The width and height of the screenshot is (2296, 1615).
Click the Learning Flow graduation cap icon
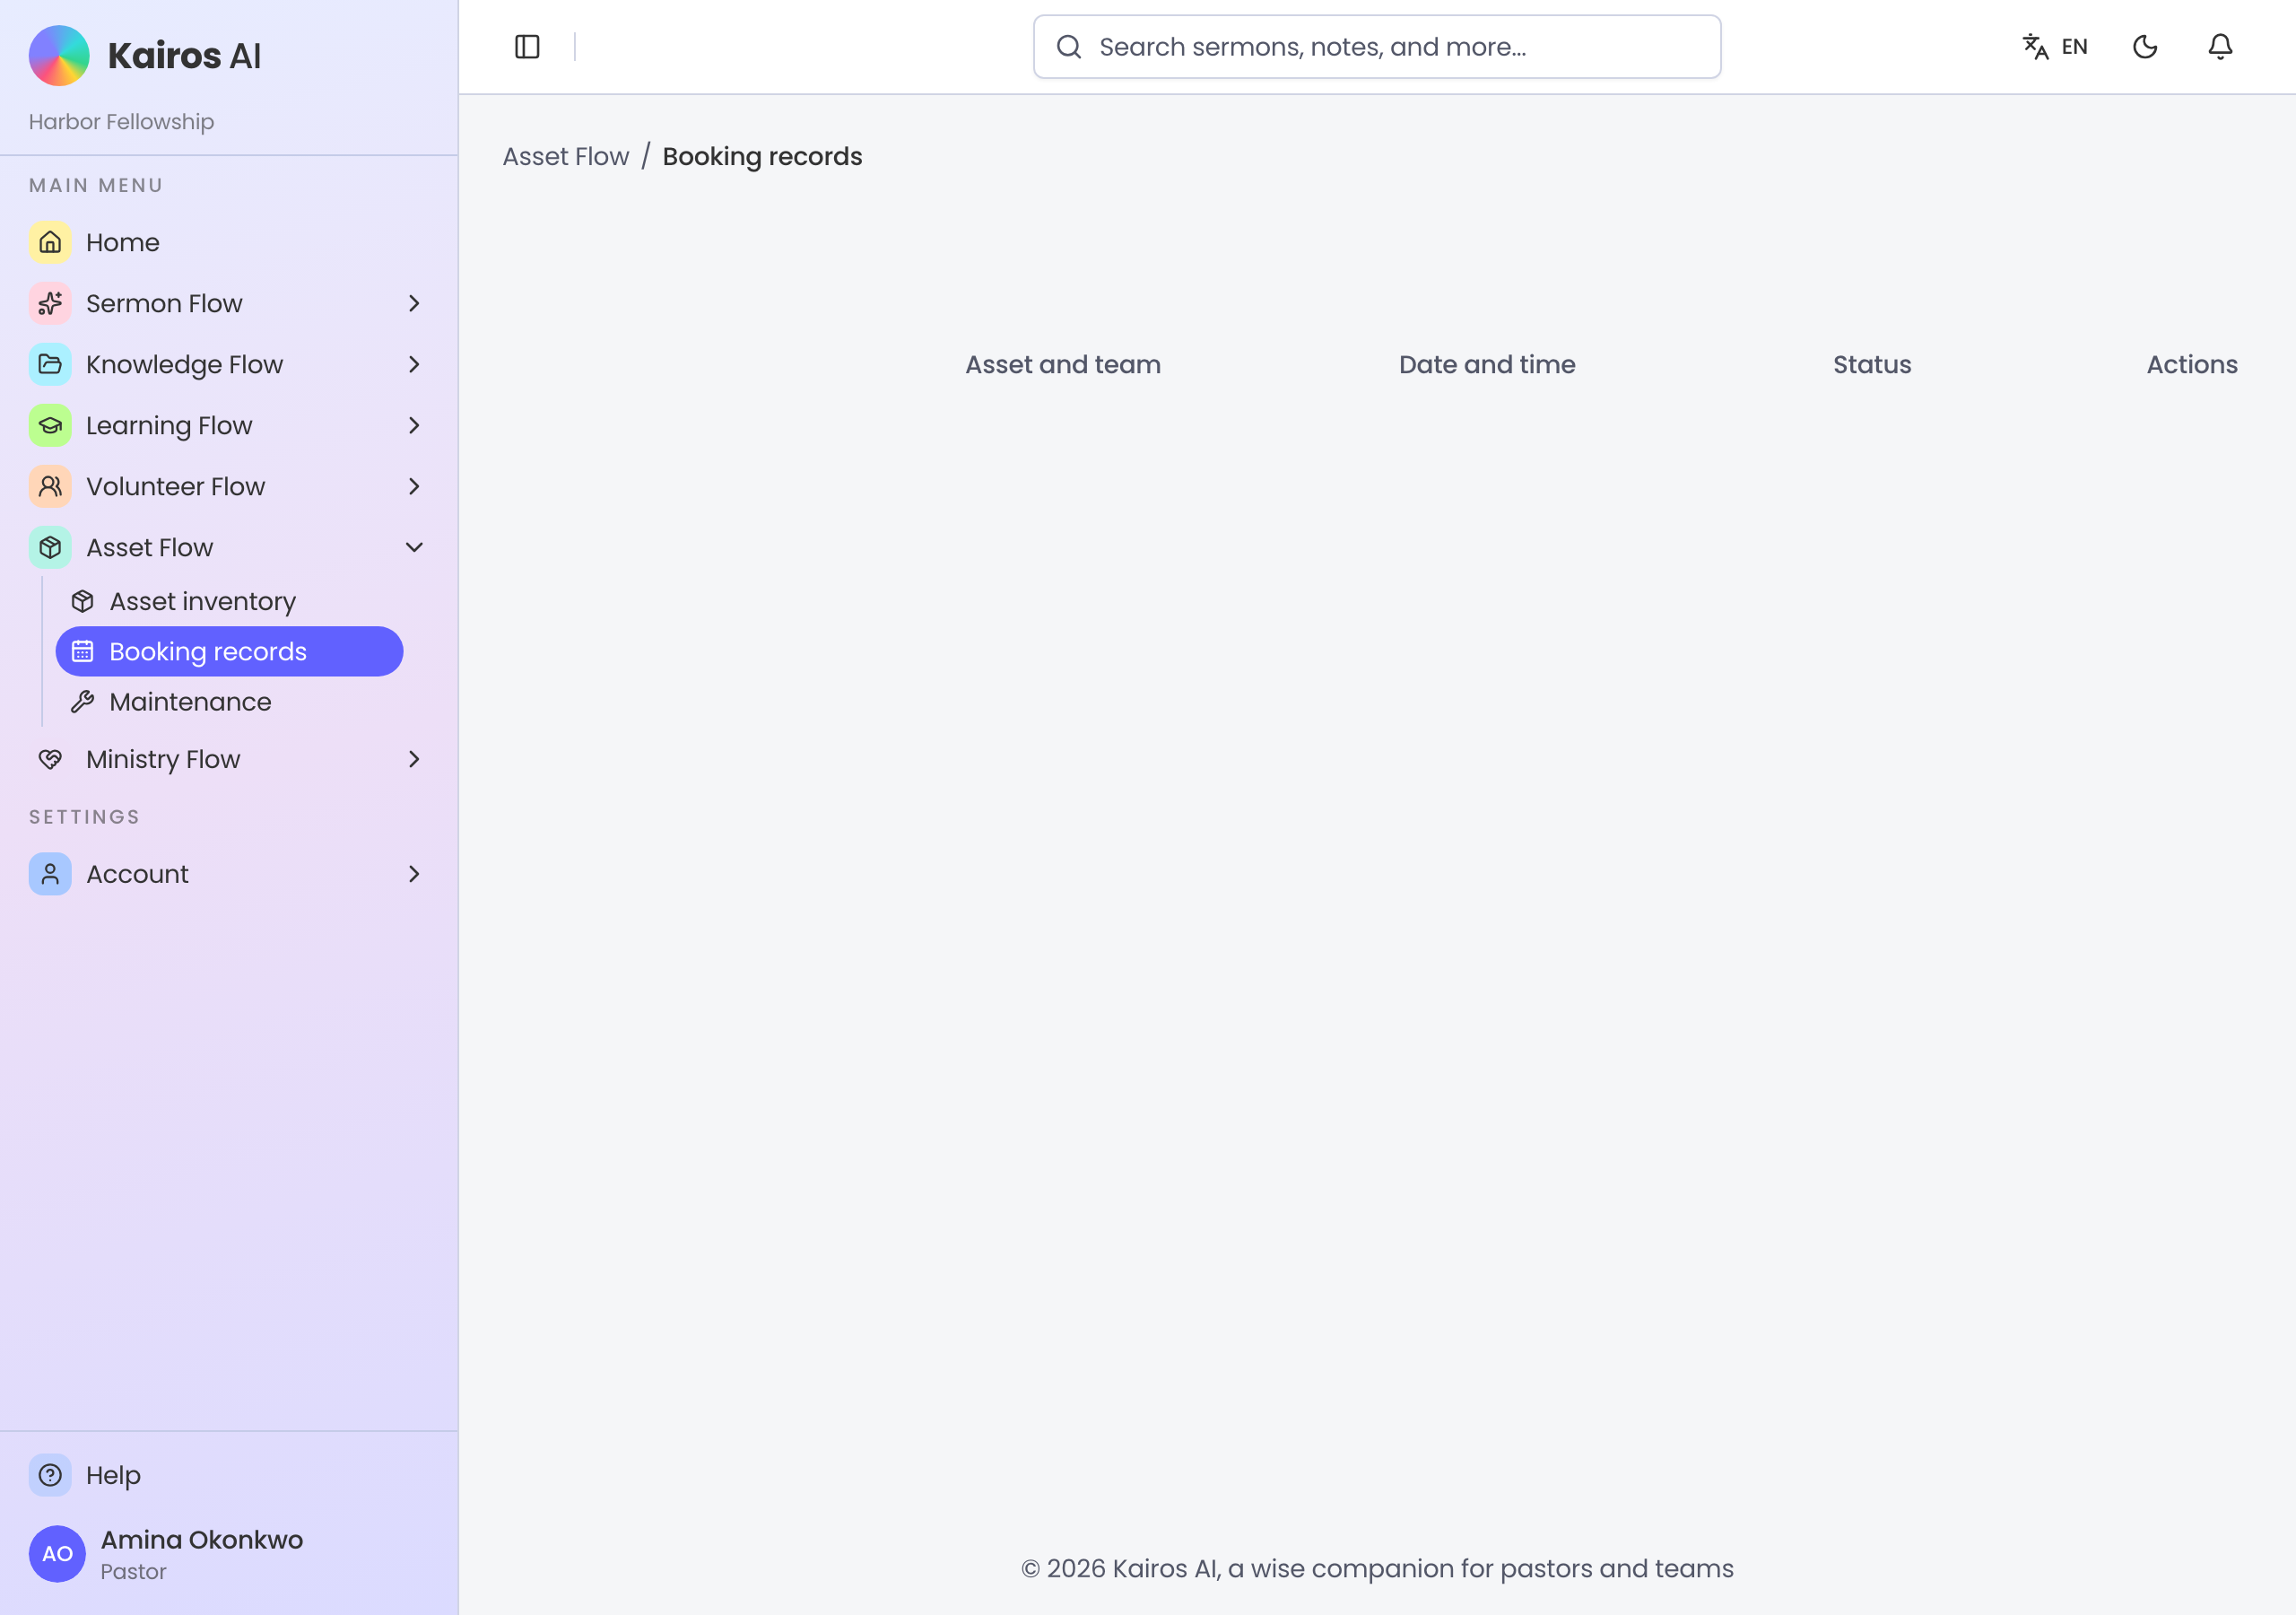point(50,425)
